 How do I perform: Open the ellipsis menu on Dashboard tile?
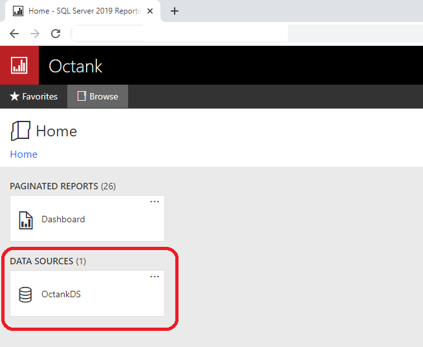point(155,202)
